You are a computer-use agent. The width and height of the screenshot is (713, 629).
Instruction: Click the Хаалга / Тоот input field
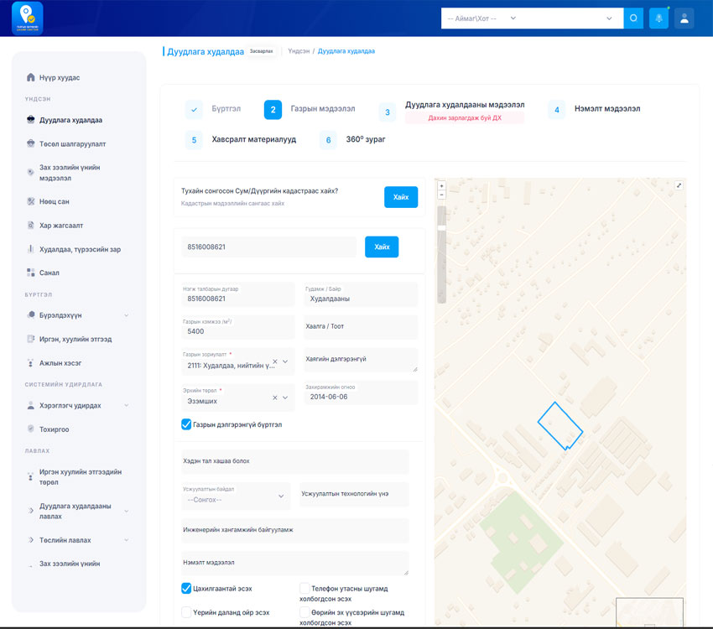[x=360, y=326]
